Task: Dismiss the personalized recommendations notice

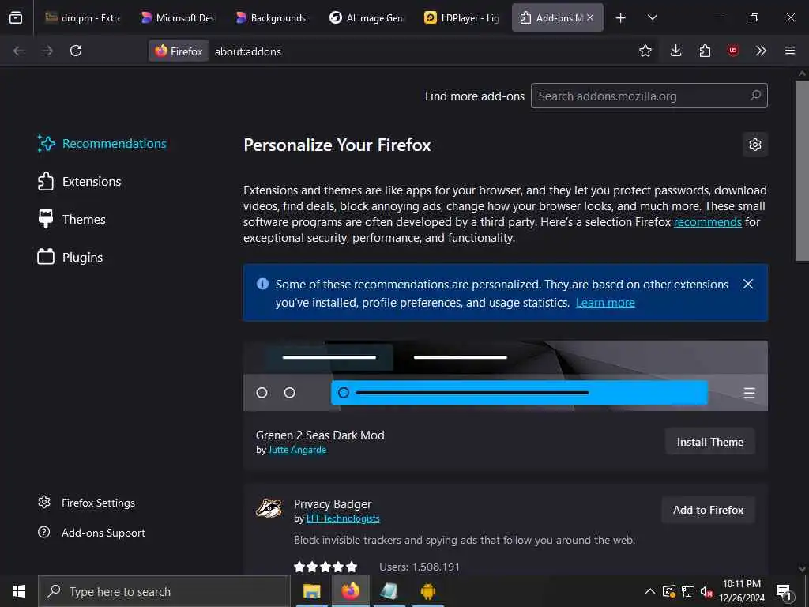Action: click(x=748, y=284)
